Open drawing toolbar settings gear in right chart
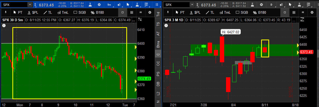 [312, 12]
